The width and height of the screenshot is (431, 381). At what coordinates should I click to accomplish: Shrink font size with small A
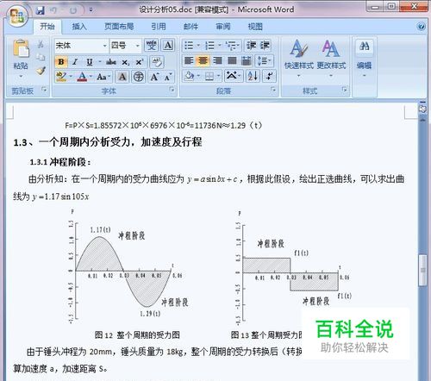tap(168, 77)
